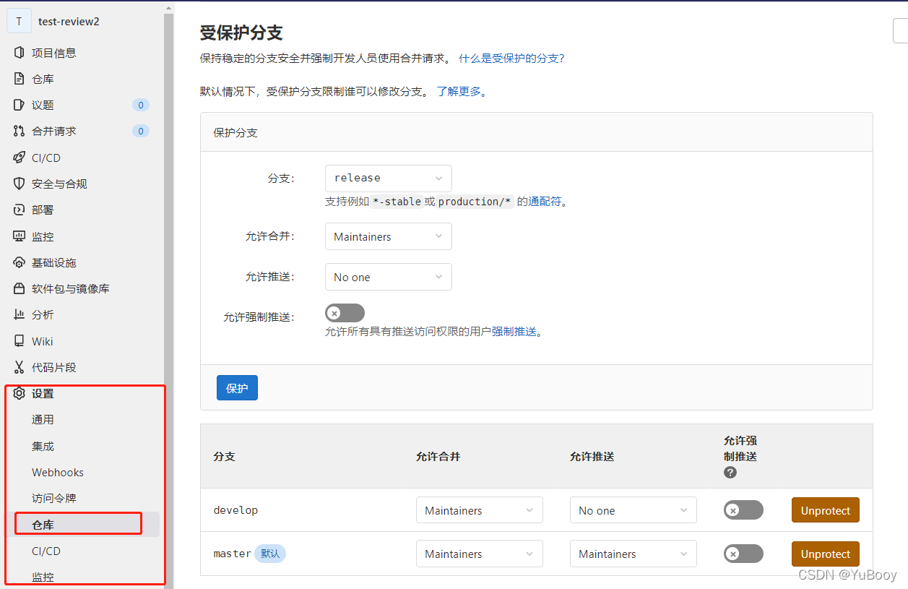Click the develop branch name cell

[235, 510]
